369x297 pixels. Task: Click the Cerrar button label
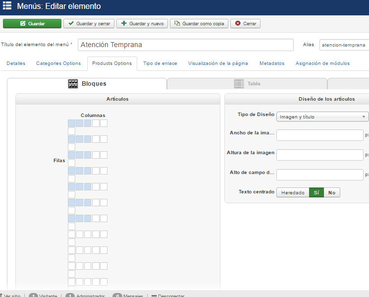(x=250, y=24)
